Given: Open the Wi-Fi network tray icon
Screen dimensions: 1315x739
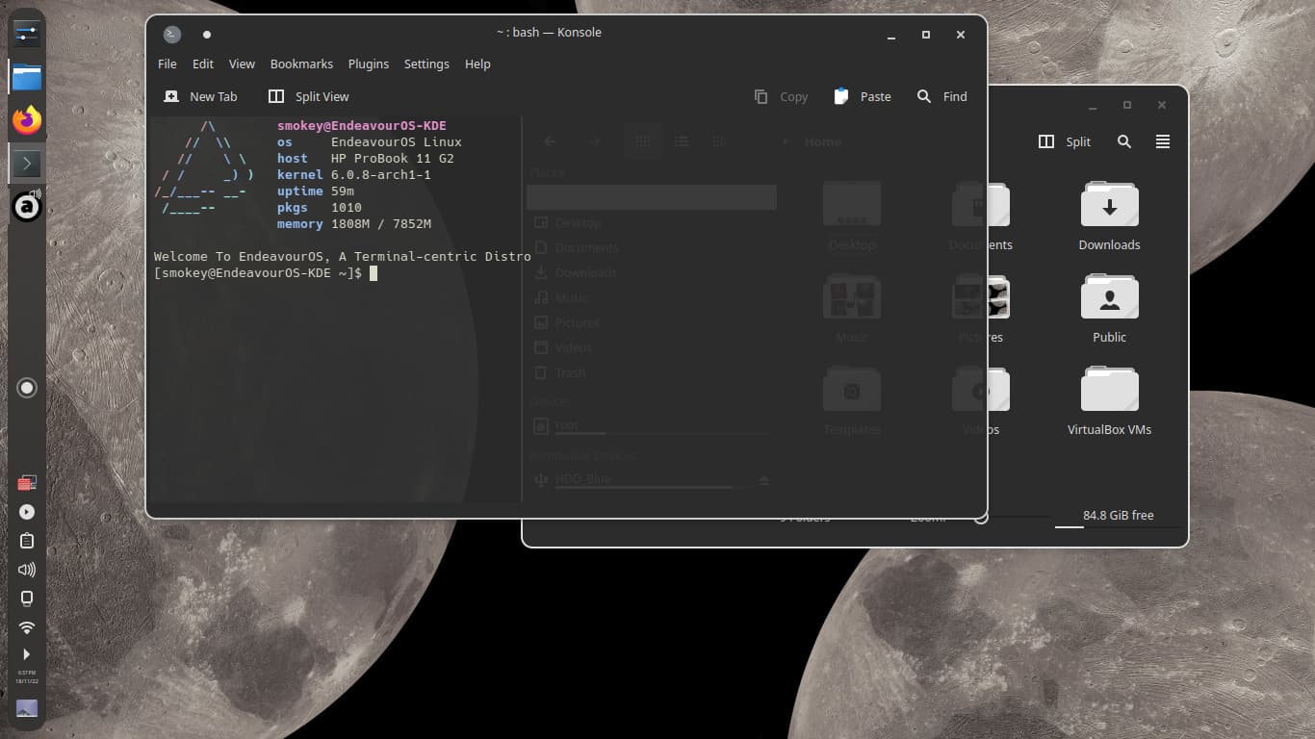Looking at the screenshot, I should coord(27,627).
